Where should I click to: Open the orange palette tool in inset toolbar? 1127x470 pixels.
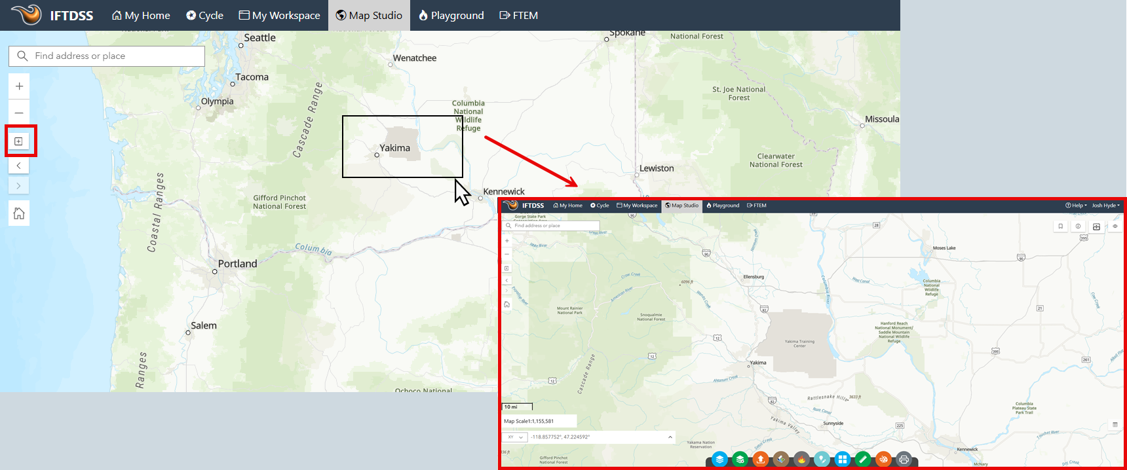(x=883, y=460)
